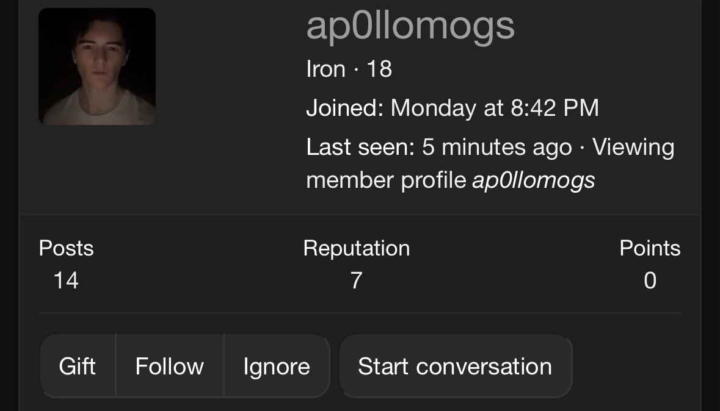Viewport: 720px width, 411px height.
Task: Ignore this member with the Ignore button
Action: pos(277,366)
